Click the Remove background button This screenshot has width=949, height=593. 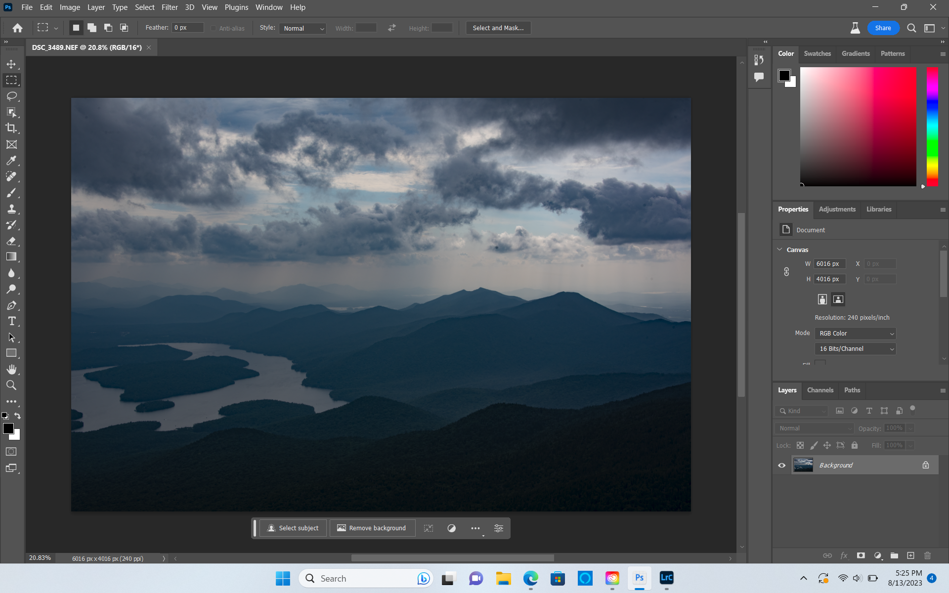point(372,528)
